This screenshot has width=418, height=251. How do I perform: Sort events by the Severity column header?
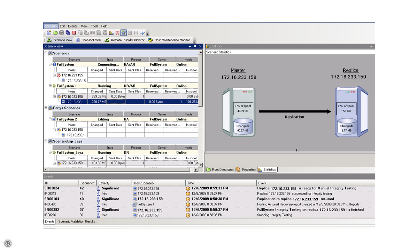point(114,183)
